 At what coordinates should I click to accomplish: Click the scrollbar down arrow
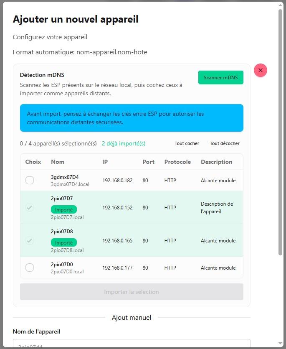coord(281,344)
